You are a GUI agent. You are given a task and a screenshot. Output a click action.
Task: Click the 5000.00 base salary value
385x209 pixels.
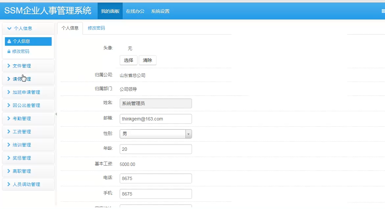click(x=128, y=164)
